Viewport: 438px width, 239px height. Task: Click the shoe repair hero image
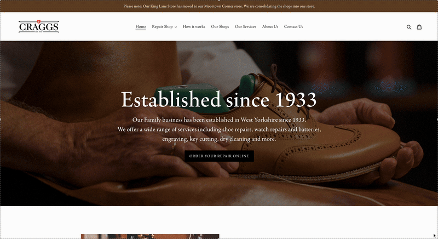coord(219,123)
